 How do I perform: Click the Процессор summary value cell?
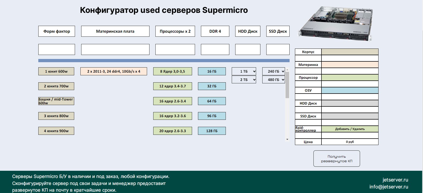click(x=350, y=77)
